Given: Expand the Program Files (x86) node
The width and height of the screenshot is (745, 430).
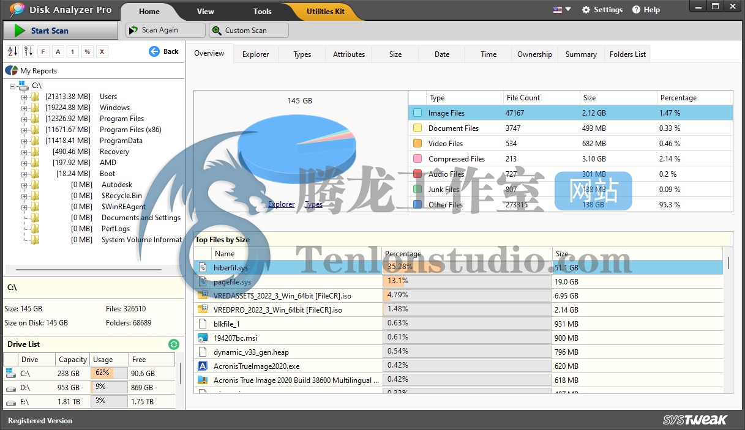Looking at the screenshot, I should coord(24,130).
